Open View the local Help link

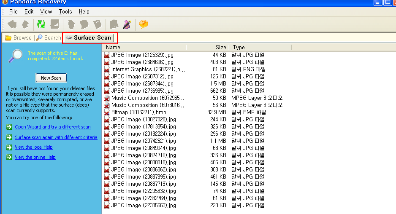point(34,147)
